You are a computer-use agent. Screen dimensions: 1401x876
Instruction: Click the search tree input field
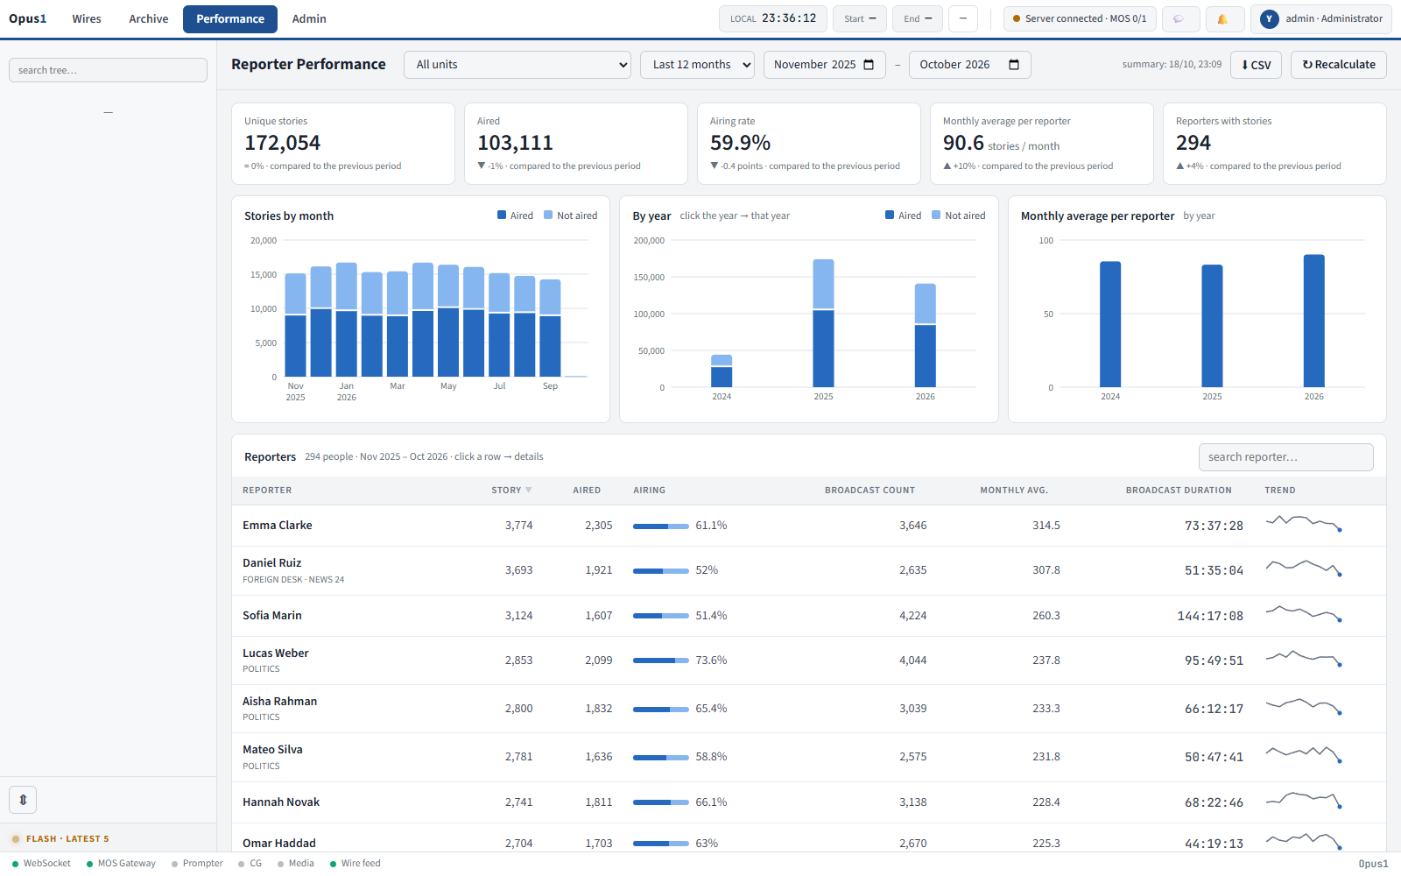[108, 70]
